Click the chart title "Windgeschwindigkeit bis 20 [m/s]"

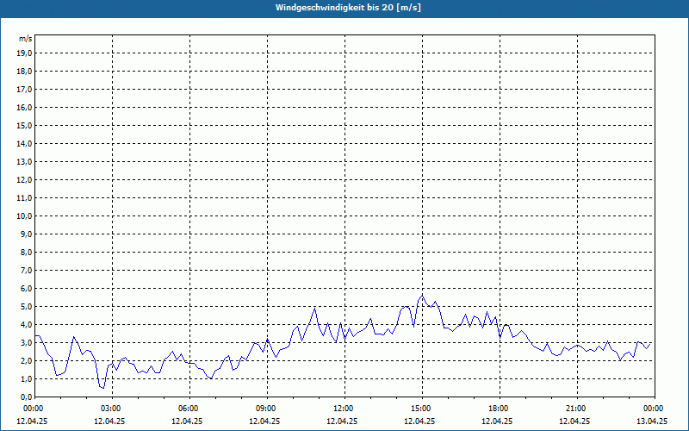[348, 8]
